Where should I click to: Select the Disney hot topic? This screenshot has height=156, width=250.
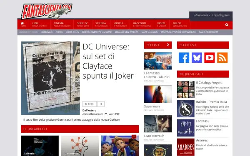[x=59, y=32]
